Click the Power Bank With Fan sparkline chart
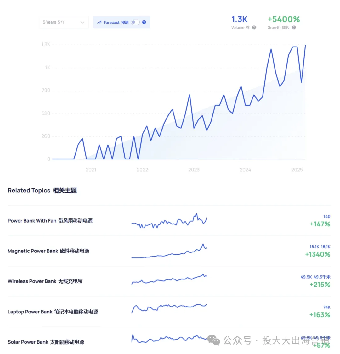The image size is (340, 354). click(x=169, y=221)
